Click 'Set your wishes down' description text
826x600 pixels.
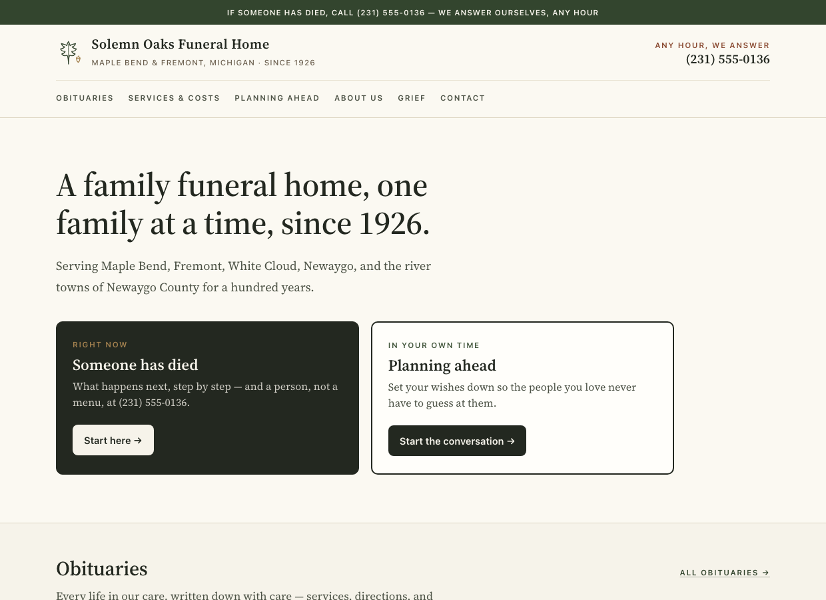(x=512, y=395)
